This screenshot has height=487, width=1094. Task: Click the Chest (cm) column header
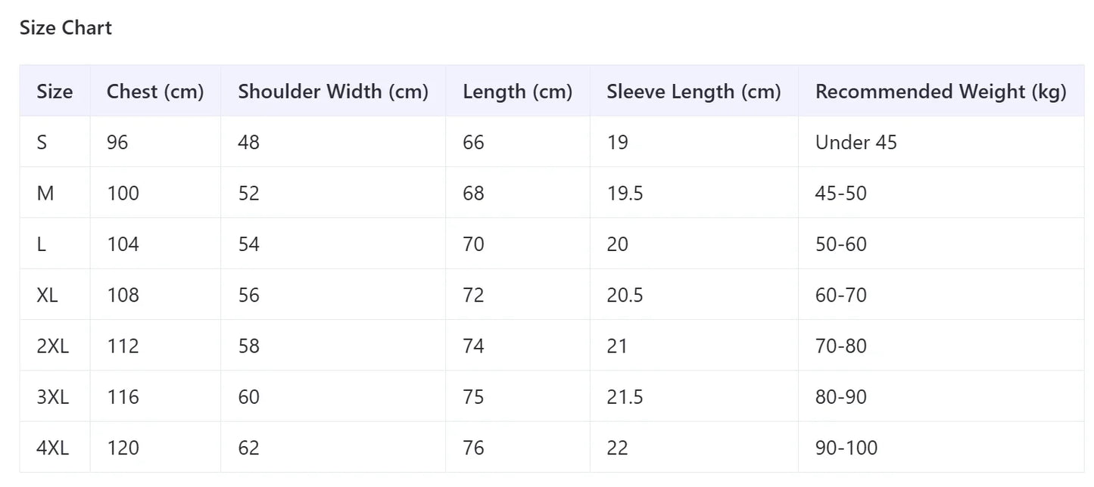pos(155,92)
